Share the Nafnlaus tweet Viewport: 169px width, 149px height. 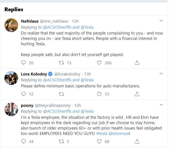coord(137,63)
